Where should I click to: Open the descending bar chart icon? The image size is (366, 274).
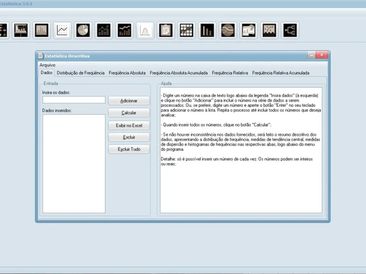pos(207,30)
